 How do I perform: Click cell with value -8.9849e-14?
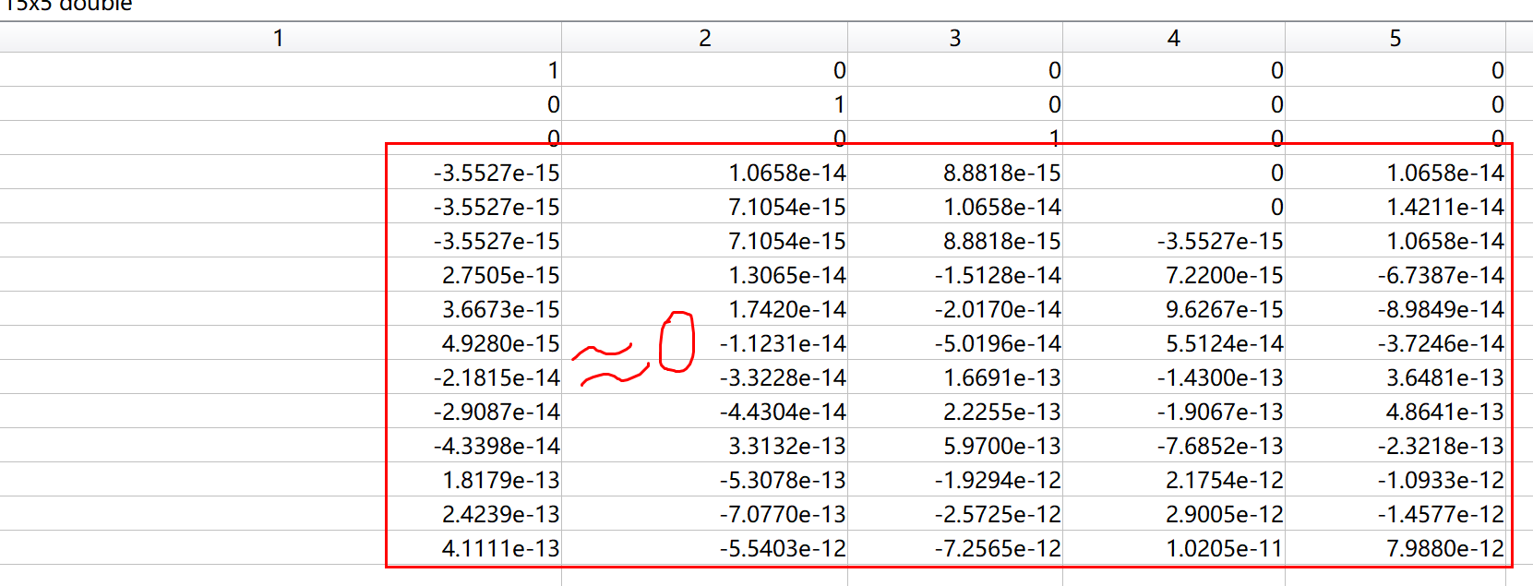coord(1395,309)
